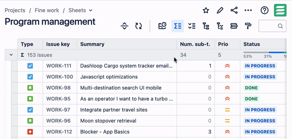Click the paint roller formatting icon

coord(248,26)
